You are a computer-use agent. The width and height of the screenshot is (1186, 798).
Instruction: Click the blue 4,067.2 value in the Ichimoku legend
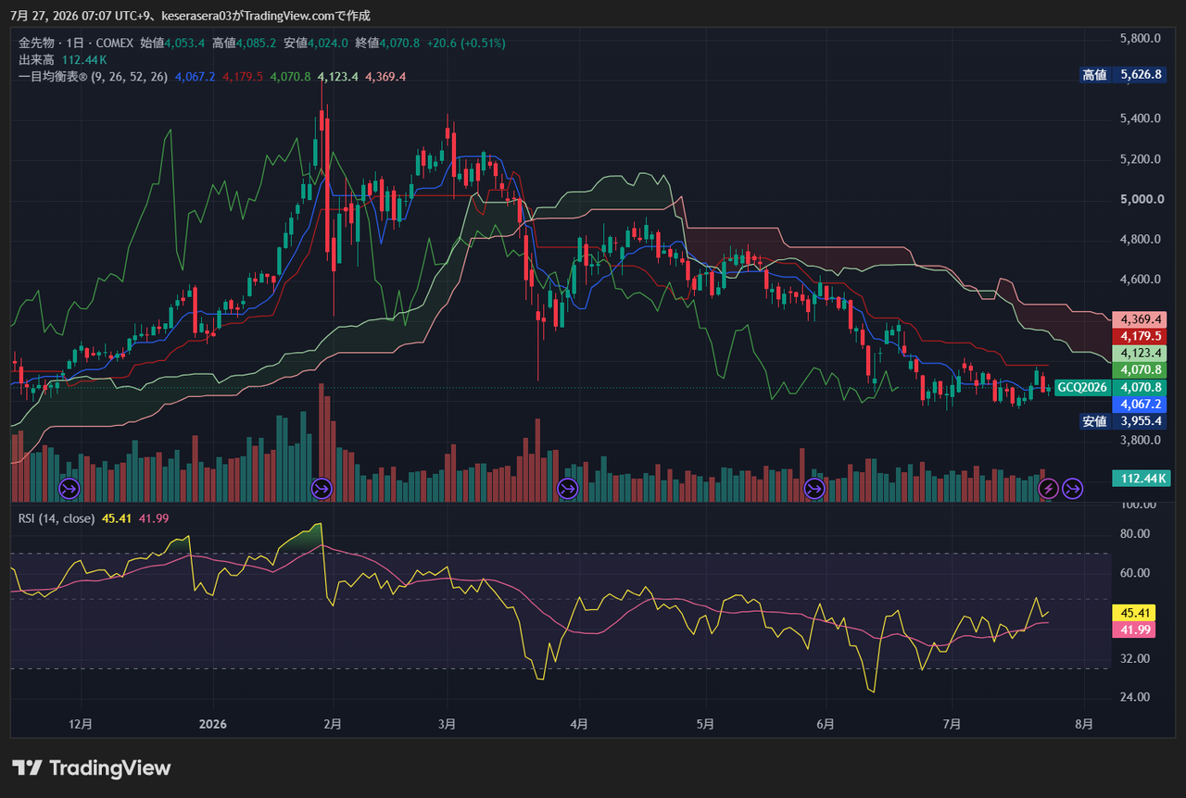195,77
